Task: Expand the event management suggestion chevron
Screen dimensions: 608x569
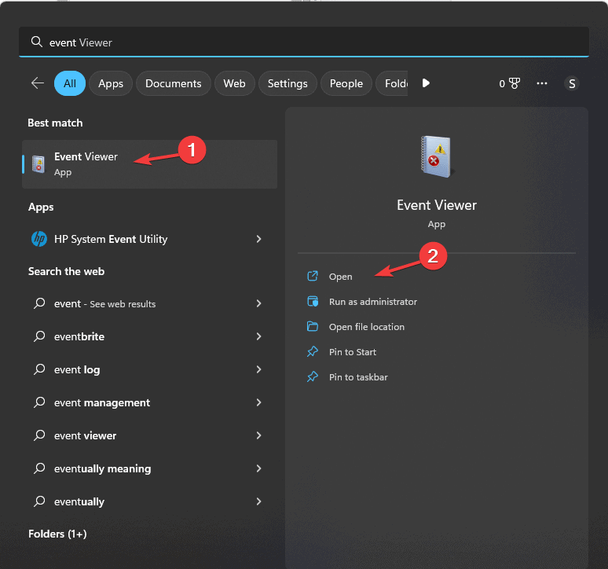Action: point(258,402)
